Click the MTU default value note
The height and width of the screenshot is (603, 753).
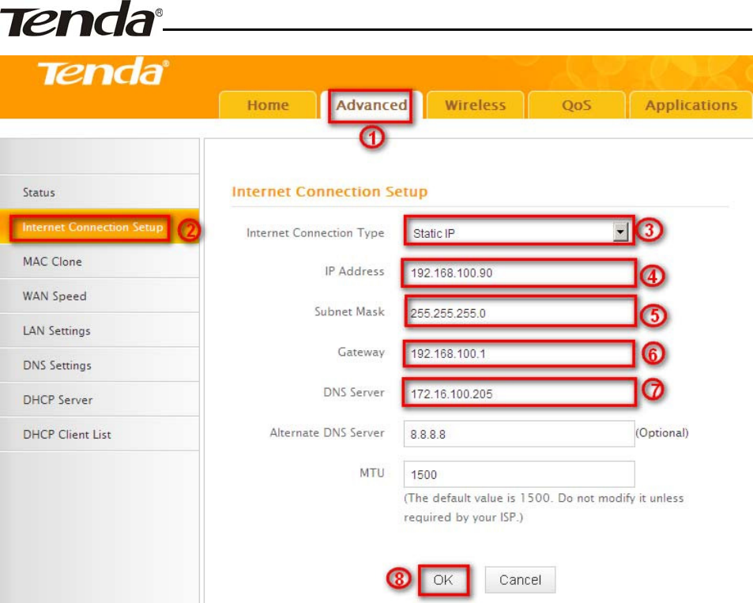coord(544,507)
